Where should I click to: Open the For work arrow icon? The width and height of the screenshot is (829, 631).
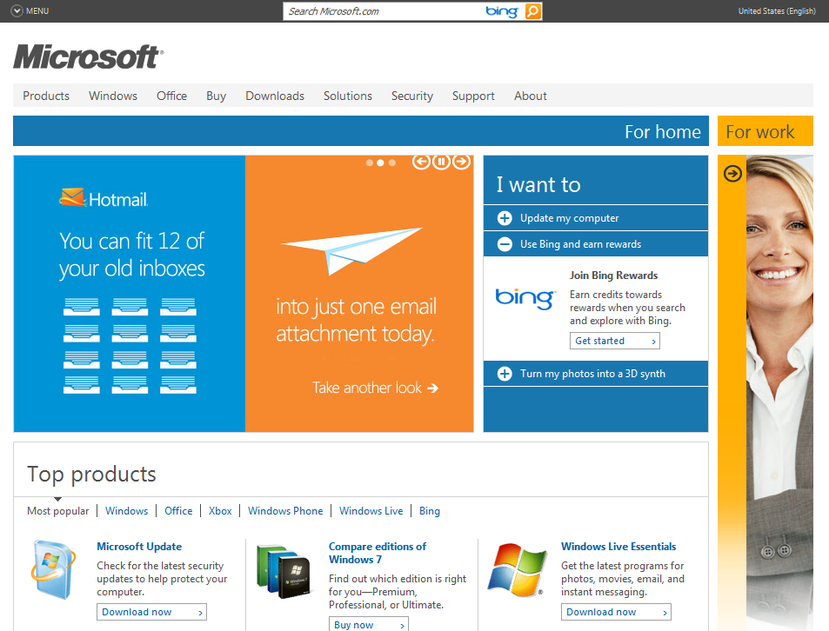coord(733,173)
